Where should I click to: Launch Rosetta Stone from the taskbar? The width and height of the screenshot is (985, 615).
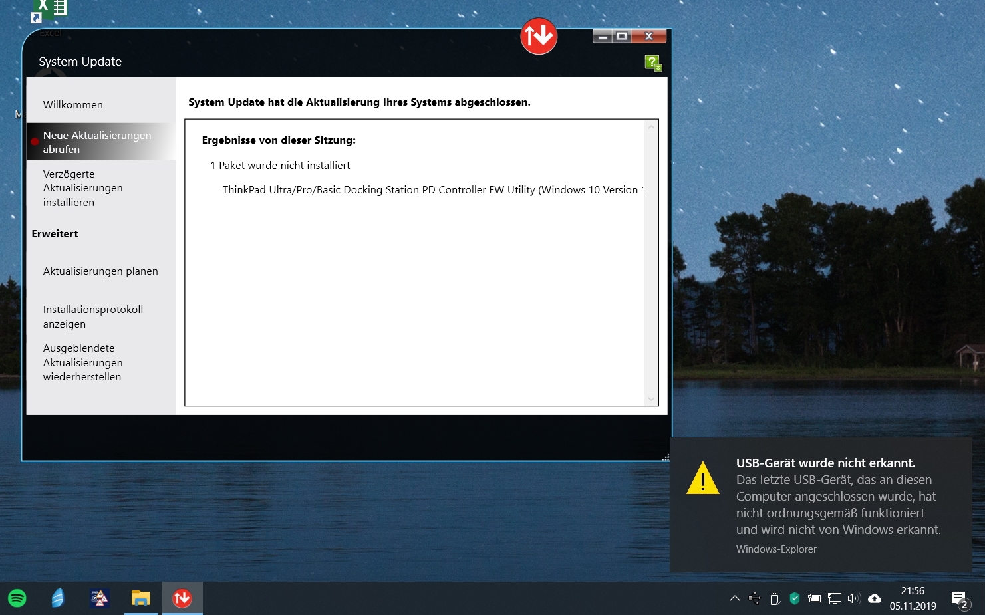point(58,598)
